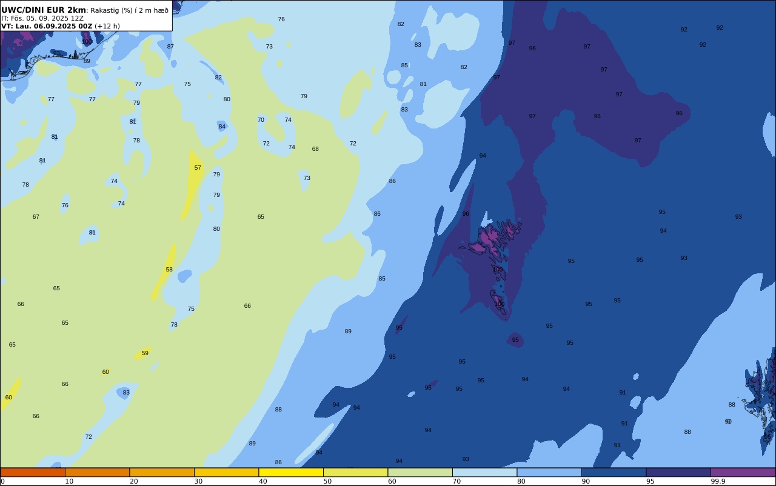Click the 0–10 dark orange legend swatch
Viewport: 776px width, 486px height.
pos(33,472)
